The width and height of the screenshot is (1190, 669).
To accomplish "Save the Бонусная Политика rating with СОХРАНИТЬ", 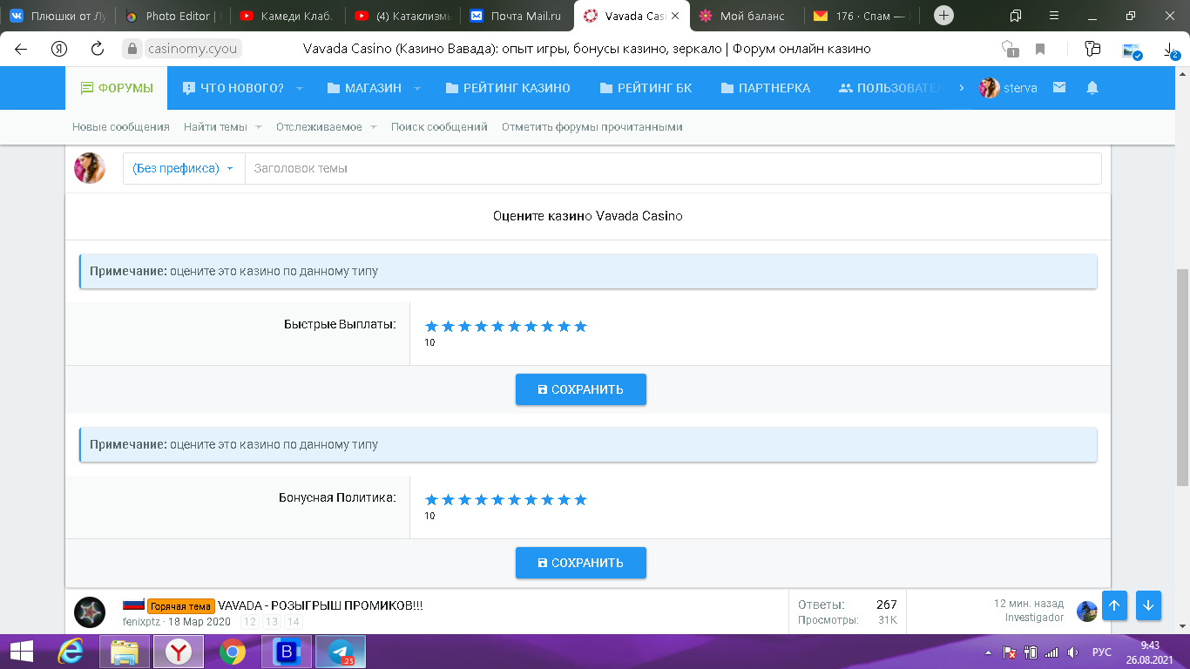I will tap(581, 563).
